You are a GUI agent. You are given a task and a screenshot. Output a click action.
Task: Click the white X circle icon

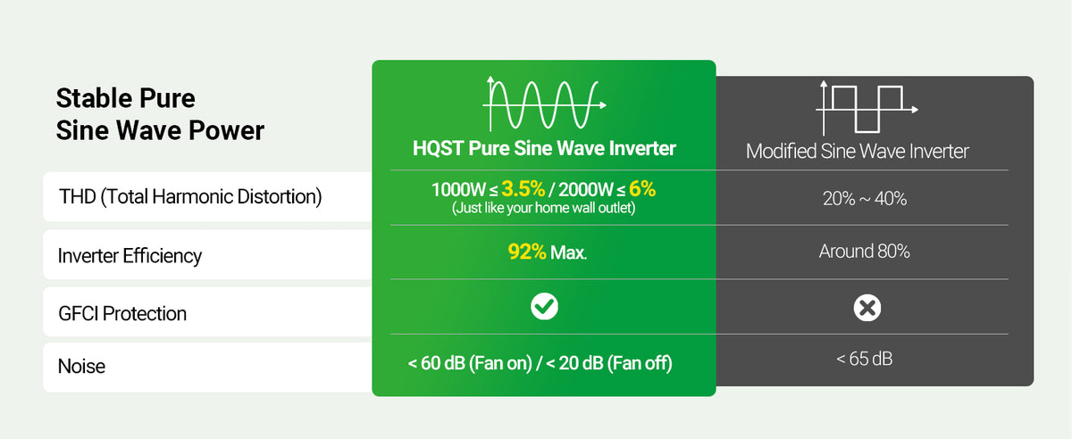pyautogui.click(x=867, y=308)
